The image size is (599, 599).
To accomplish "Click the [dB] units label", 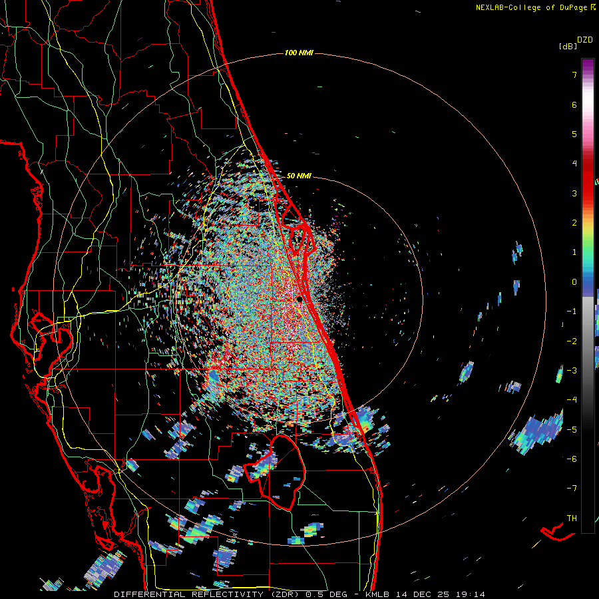I will [568, 46].
